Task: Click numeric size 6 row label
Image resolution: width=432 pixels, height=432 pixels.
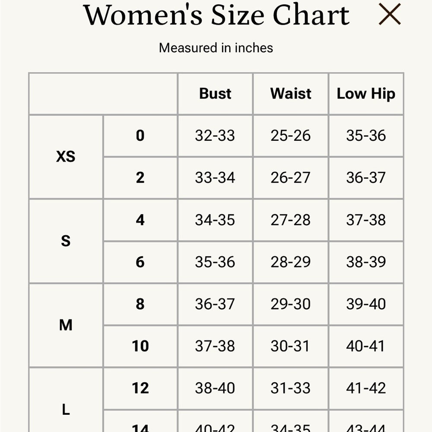Action: (x=140, y=262)
